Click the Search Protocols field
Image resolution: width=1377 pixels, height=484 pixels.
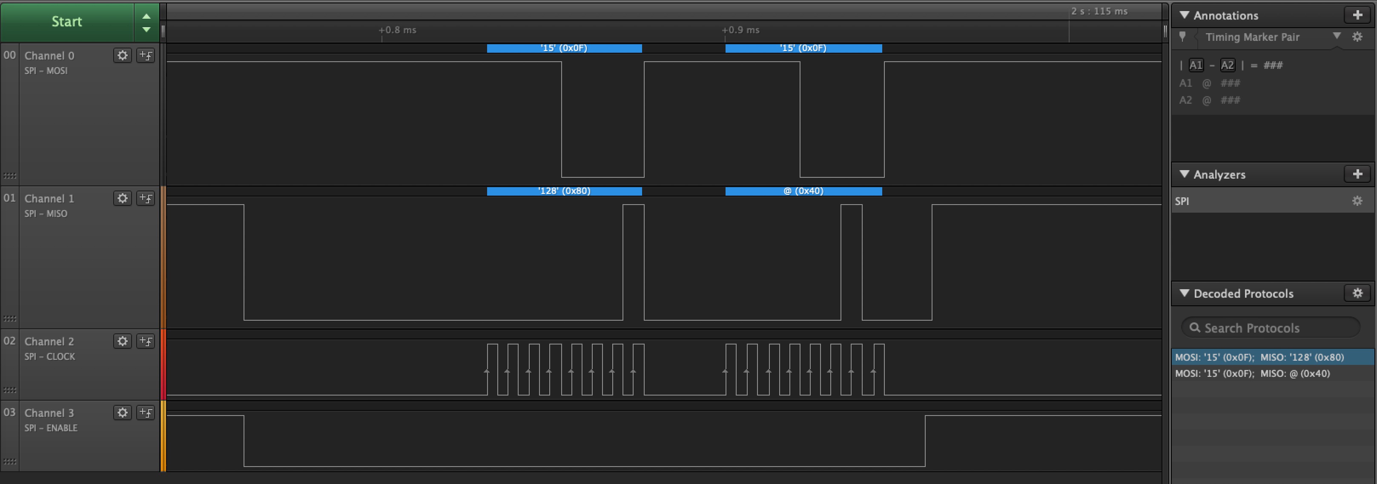pos(1271,328)
